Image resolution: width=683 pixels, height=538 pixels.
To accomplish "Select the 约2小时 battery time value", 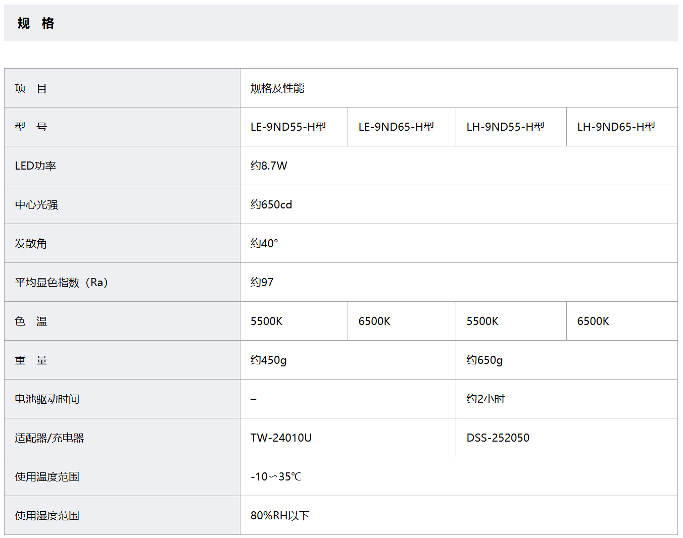I will point(485,399).
